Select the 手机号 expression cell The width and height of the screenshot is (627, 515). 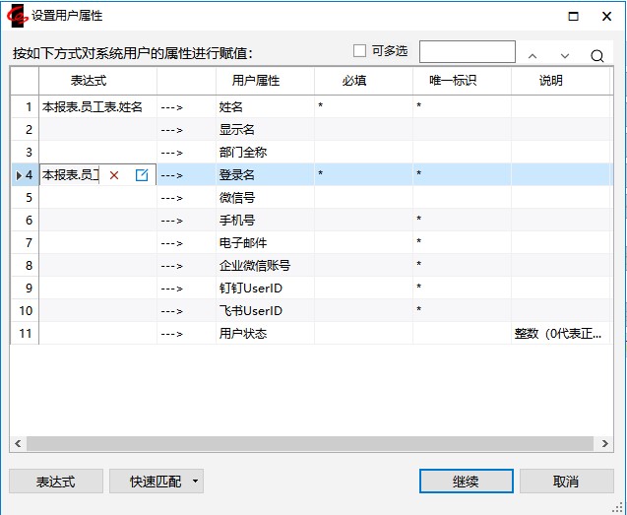(98, 221)
